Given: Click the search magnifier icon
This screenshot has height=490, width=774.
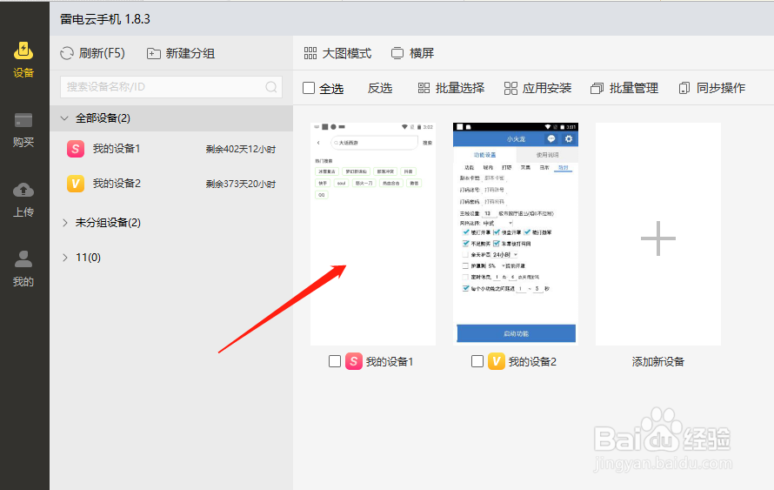Looking at the screenshot, I should (271, 87).
